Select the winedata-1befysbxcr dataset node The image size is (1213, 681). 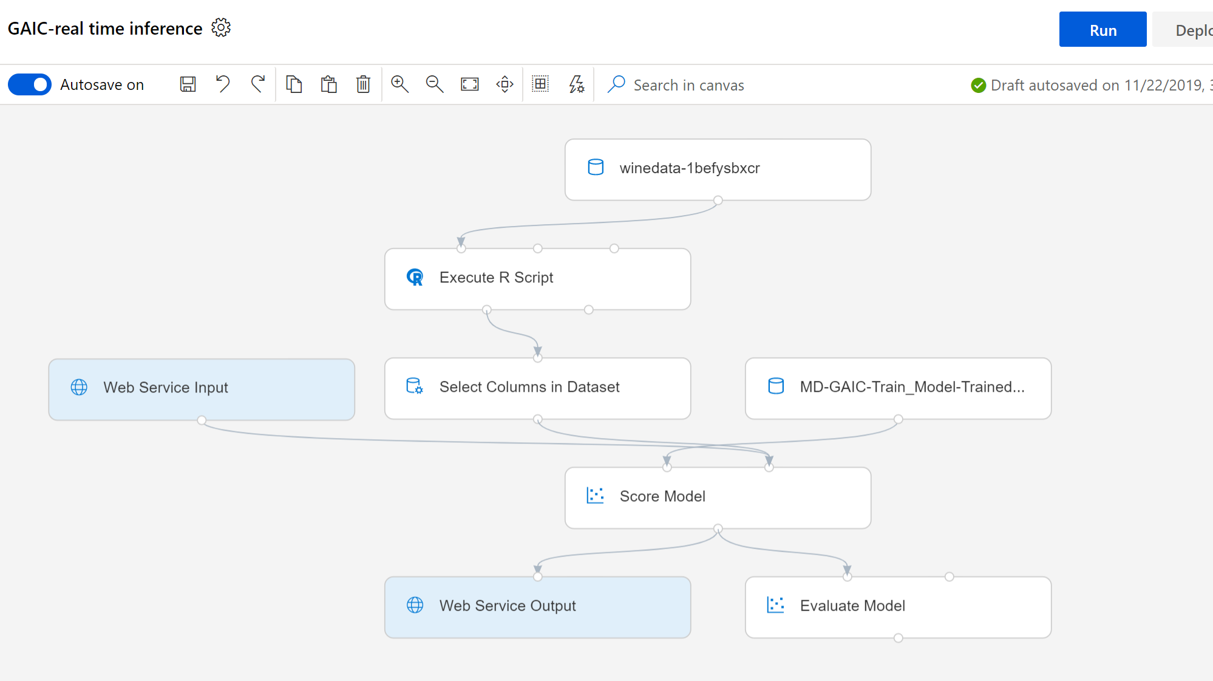[x=718, y=169]
